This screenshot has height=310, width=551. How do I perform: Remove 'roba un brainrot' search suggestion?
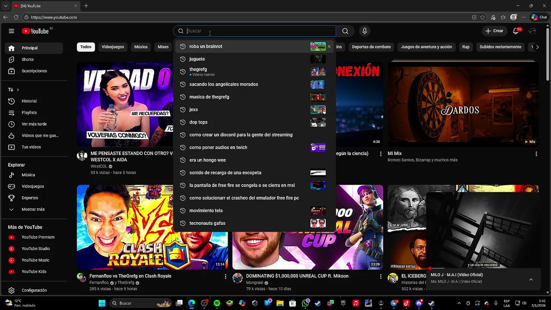click(329, 46)
